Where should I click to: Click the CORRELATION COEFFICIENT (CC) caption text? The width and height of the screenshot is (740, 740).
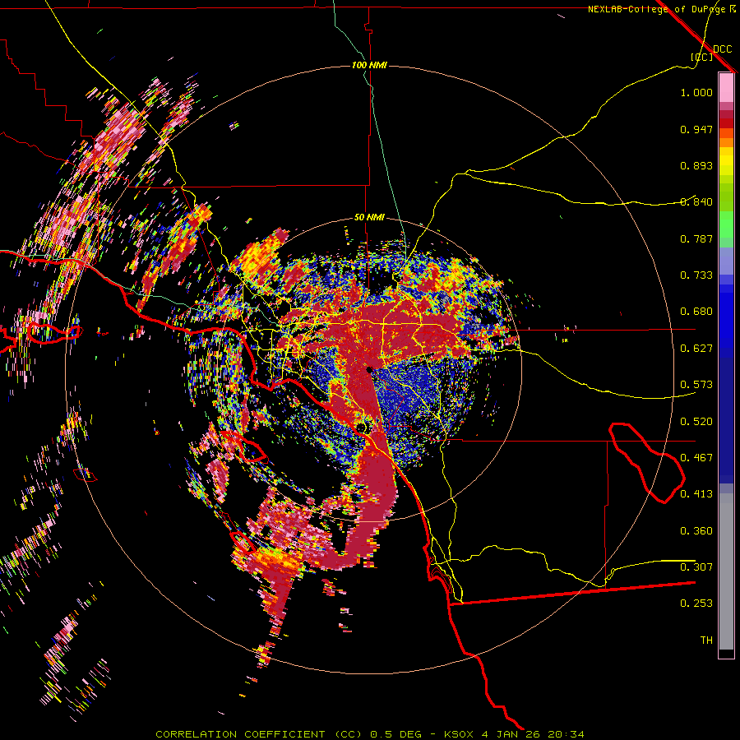(x=259, y=734)
